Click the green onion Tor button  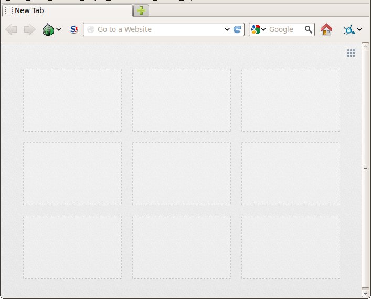tap(48, 30)
